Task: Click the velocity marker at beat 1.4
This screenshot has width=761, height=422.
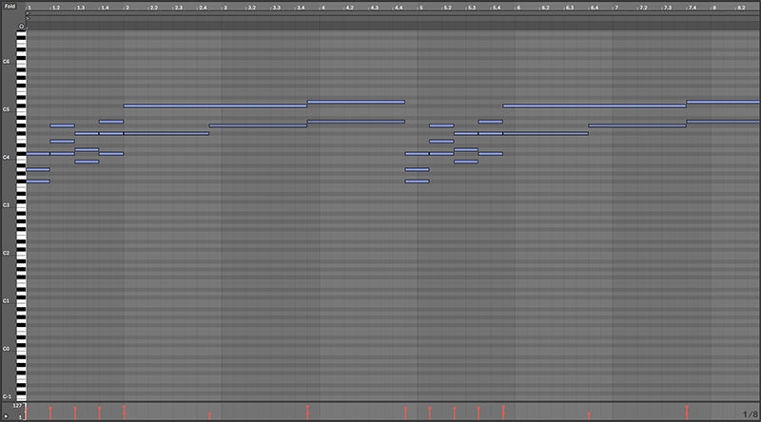Action: [100, 412]
